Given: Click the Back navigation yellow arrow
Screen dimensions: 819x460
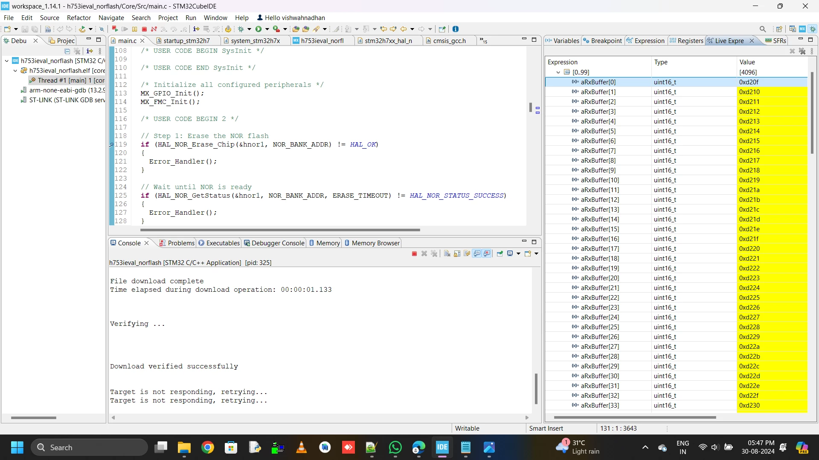Looking at the screenshot, I should (403, 29).
